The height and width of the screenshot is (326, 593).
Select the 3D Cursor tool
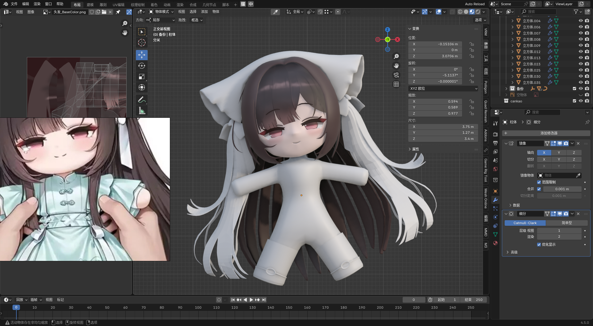coord(142,43)
